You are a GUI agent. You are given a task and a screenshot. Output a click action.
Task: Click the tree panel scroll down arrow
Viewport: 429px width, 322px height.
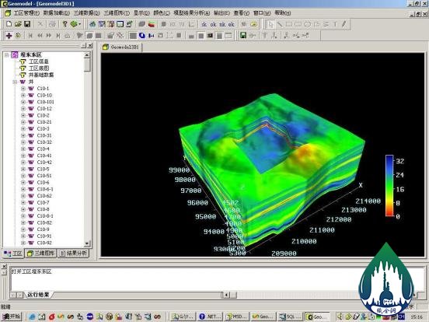pyautogui.click(x=87, y=243)
